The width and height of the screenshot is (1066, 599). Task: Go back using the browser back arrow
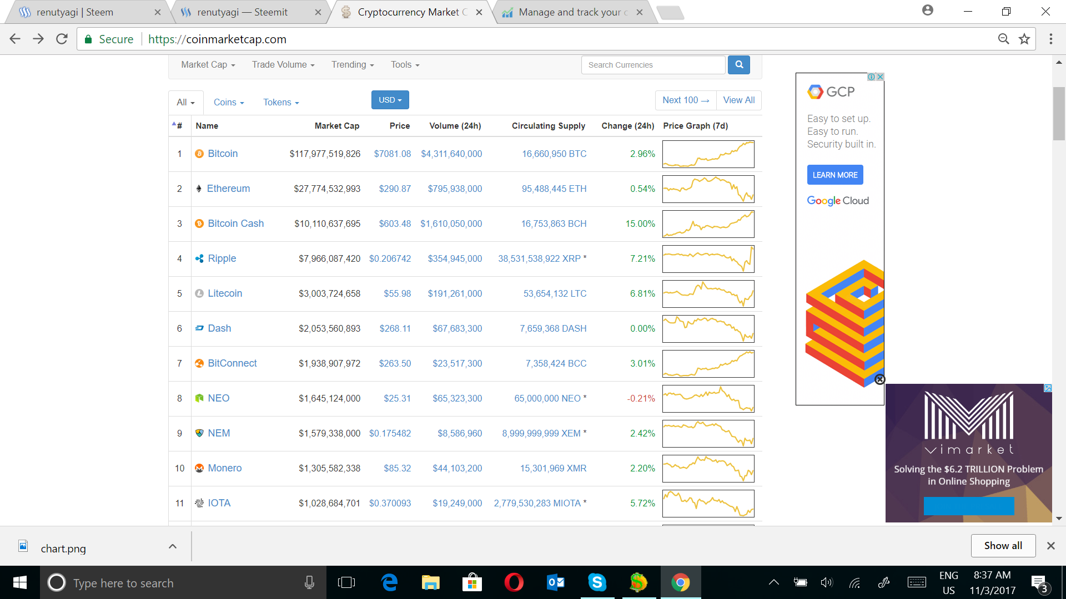pyautogui.click(x=15, y=39)
